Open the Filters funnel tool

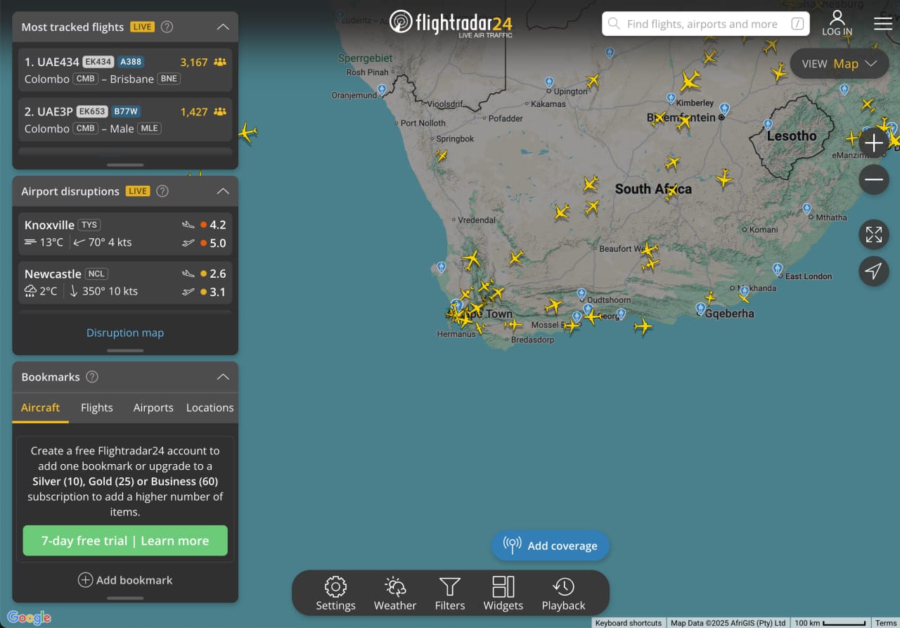pos(450,593)
